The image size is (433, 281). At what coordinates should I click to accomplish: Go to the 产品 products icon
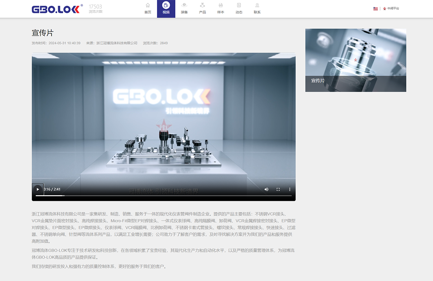pyautogui.click(x=202, y=5)
